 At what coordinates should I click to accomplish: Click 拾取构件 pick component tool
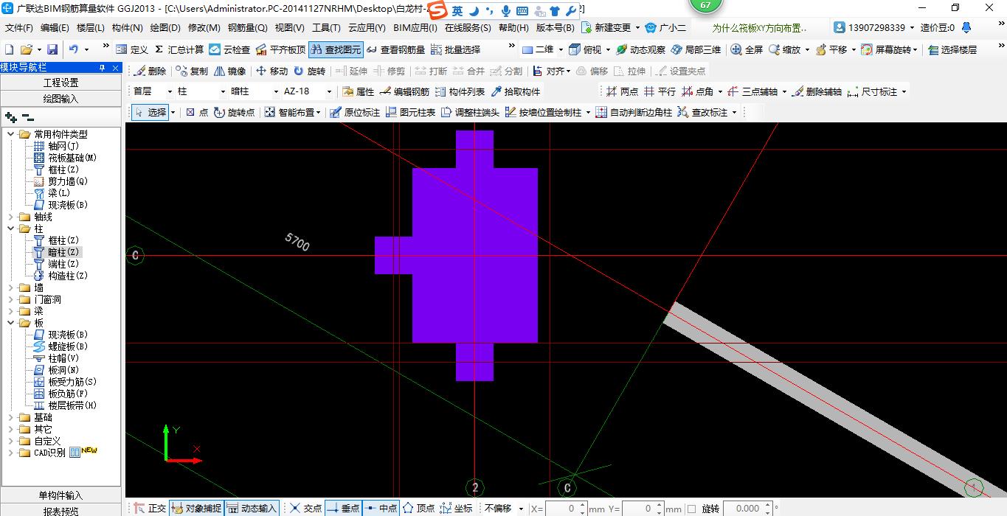tap(515, 91)
